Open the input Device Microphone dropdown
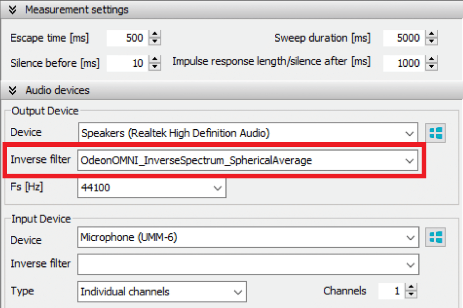The image size is (463, 308). coord(409,238)
